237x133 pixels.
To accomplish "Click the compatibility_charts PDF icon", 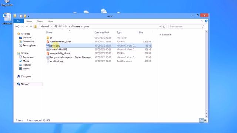I will tap(48, 53).
